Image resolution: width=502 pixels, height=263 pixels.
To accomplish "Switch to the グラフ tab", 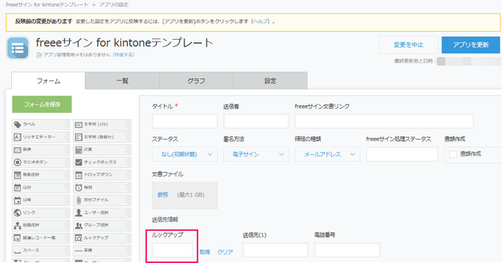I will click(196, 81).
